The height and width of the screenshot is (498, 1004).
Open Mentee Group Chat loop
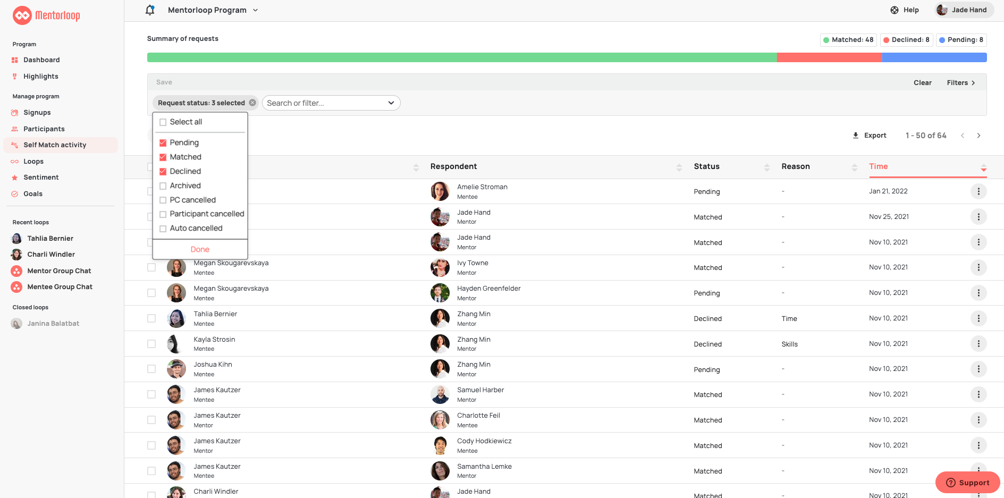(52, 287)
